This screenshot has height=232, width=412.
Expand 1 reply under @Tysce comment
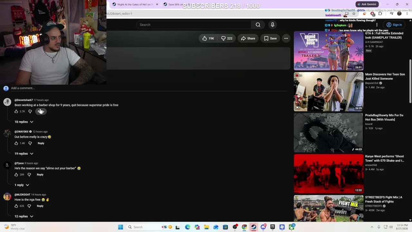tap(22, 185)
